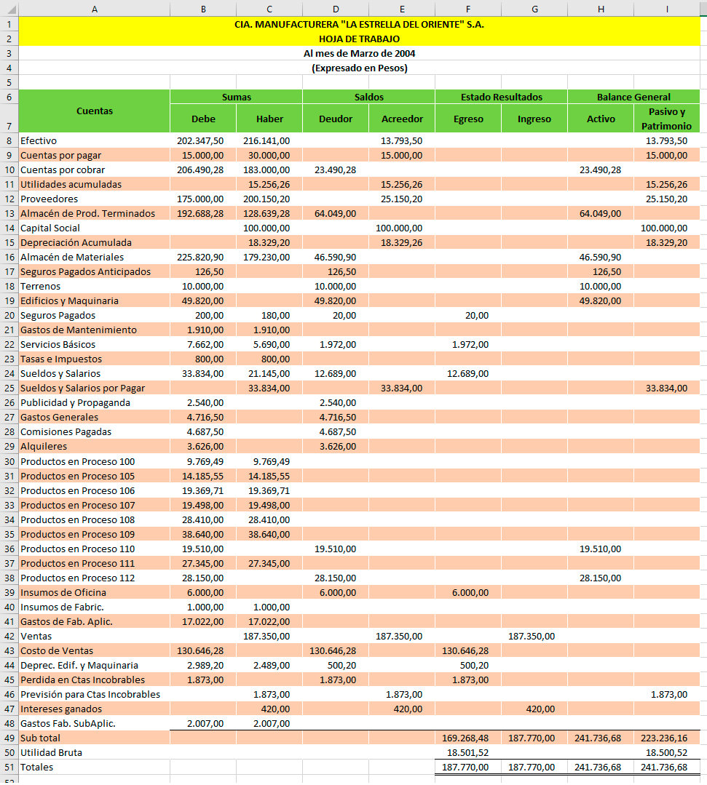707x785 pixels.
Task: Select column A header
Action: tap(94, 9)
